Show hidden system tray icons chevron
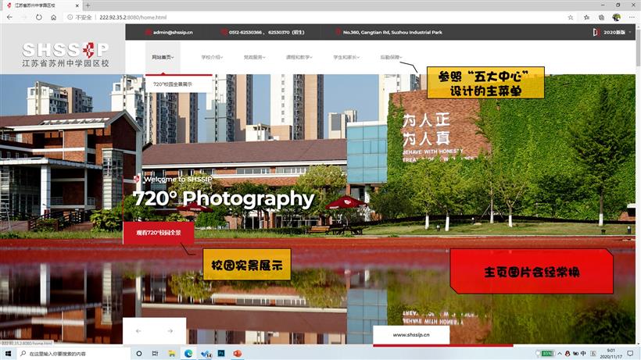The height and width of the screenshot is (360, 641). 560,354
